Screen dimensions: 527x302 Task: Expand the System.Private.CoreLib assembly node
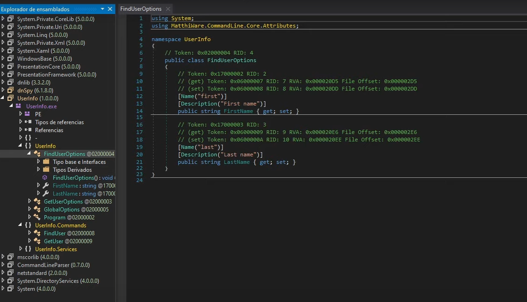click(x=3, y=18)
